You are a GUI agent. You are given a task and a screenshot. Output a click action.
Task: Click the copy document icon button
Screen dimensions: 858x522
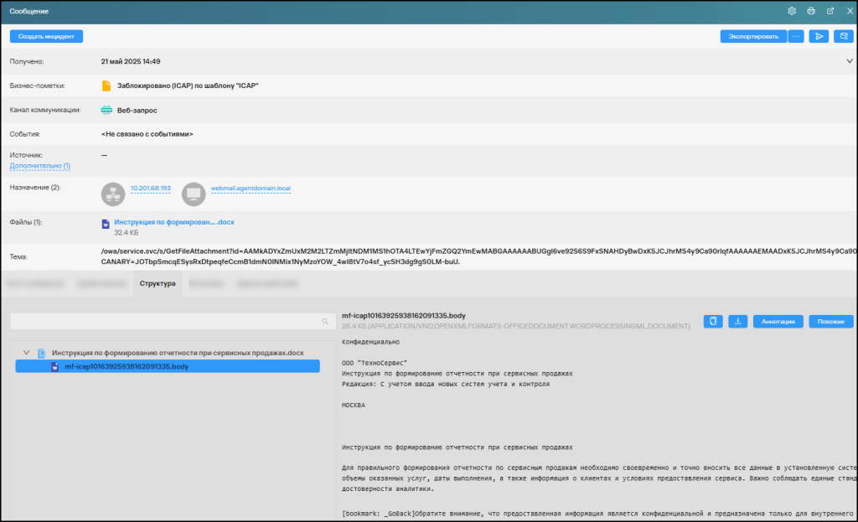click(x=713, y=321)
